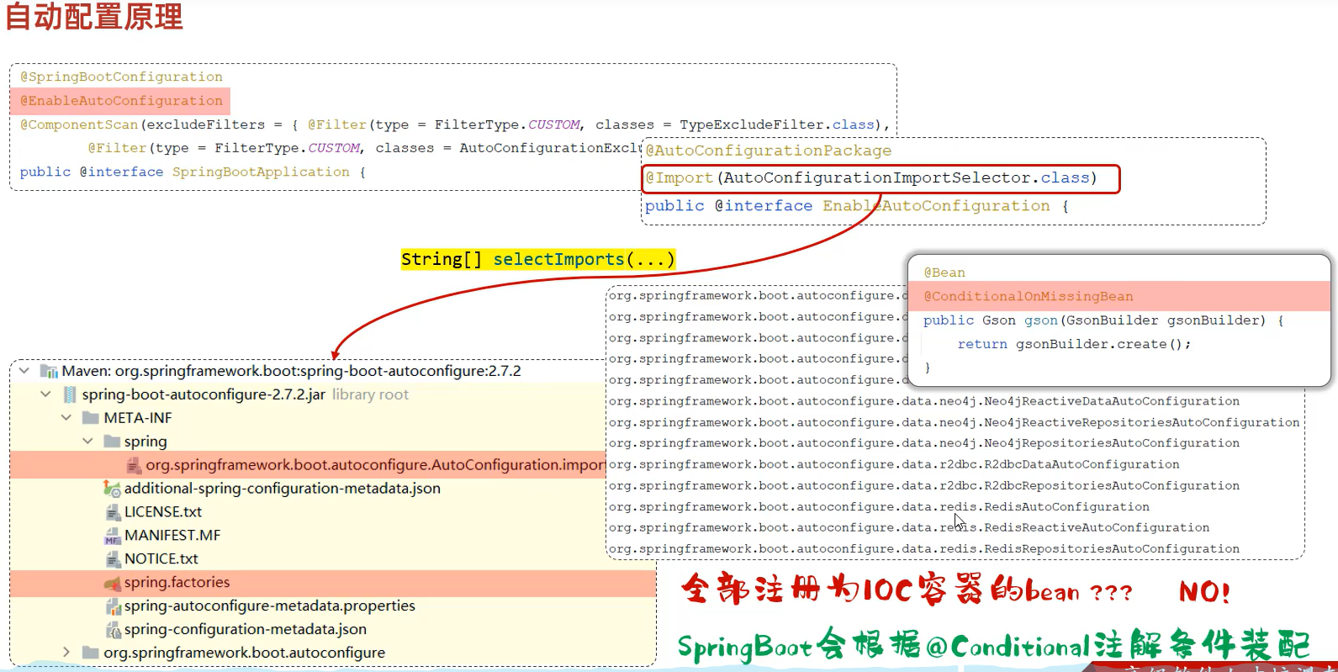Select LICENSE.txt in the tree
The width and height of the screenshot is (1338, 672).
pos(163,512)
